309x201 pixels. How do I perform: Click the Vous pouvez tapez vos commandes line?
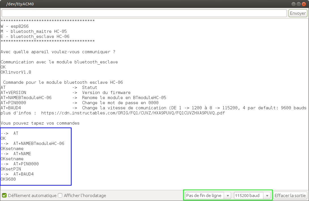(x=40, y=123)
